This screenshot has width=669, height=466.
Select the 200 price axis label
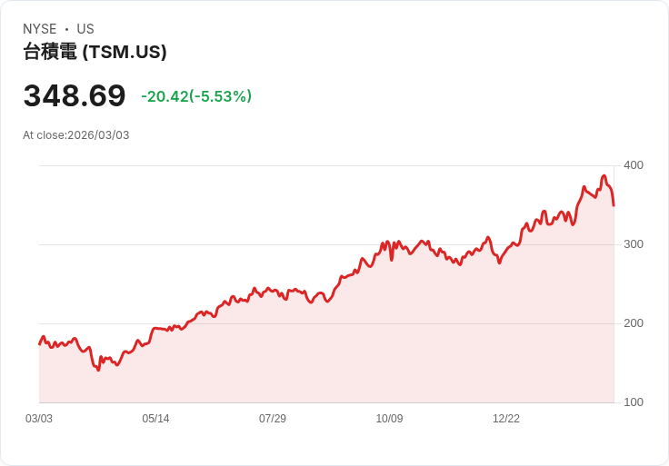[x=633, y=322]
